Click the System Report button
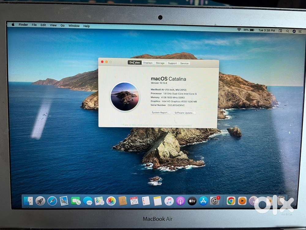Image resolution: width=306 pixels, height=230 pixels. [x=161, y=113]
